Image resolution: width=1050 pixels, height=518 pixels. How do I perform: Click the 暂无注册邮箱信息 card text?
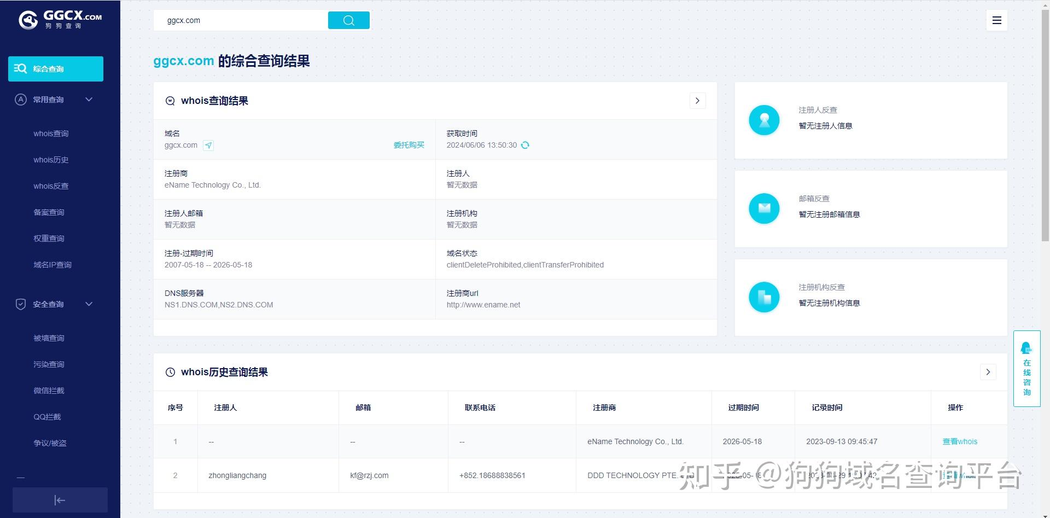point(829,214)
